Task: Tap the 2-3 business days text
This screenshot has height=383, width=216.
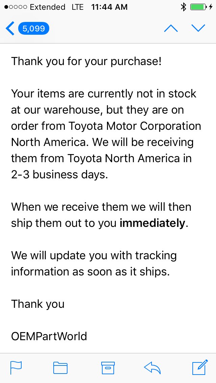Action: point(59,175)
